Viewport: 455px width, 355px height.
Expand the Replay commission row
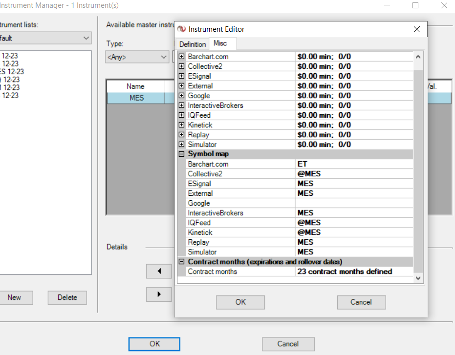tap(181, 135)
